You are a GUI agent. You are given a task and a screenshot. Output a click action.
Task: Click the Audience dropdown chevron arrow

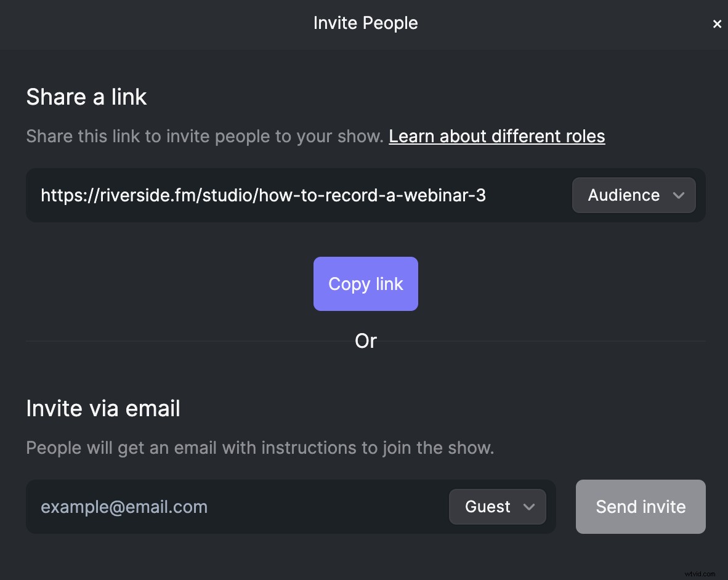pos(678,195)
